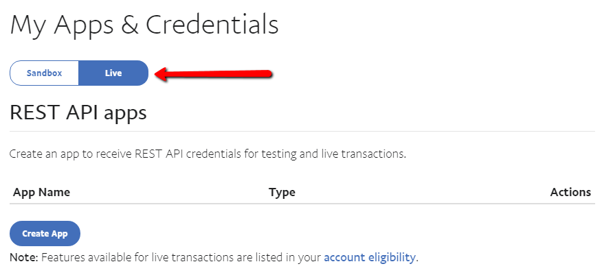The image size is (602, 275).
Task: Click the App Name column header
Action: point(41,192)
